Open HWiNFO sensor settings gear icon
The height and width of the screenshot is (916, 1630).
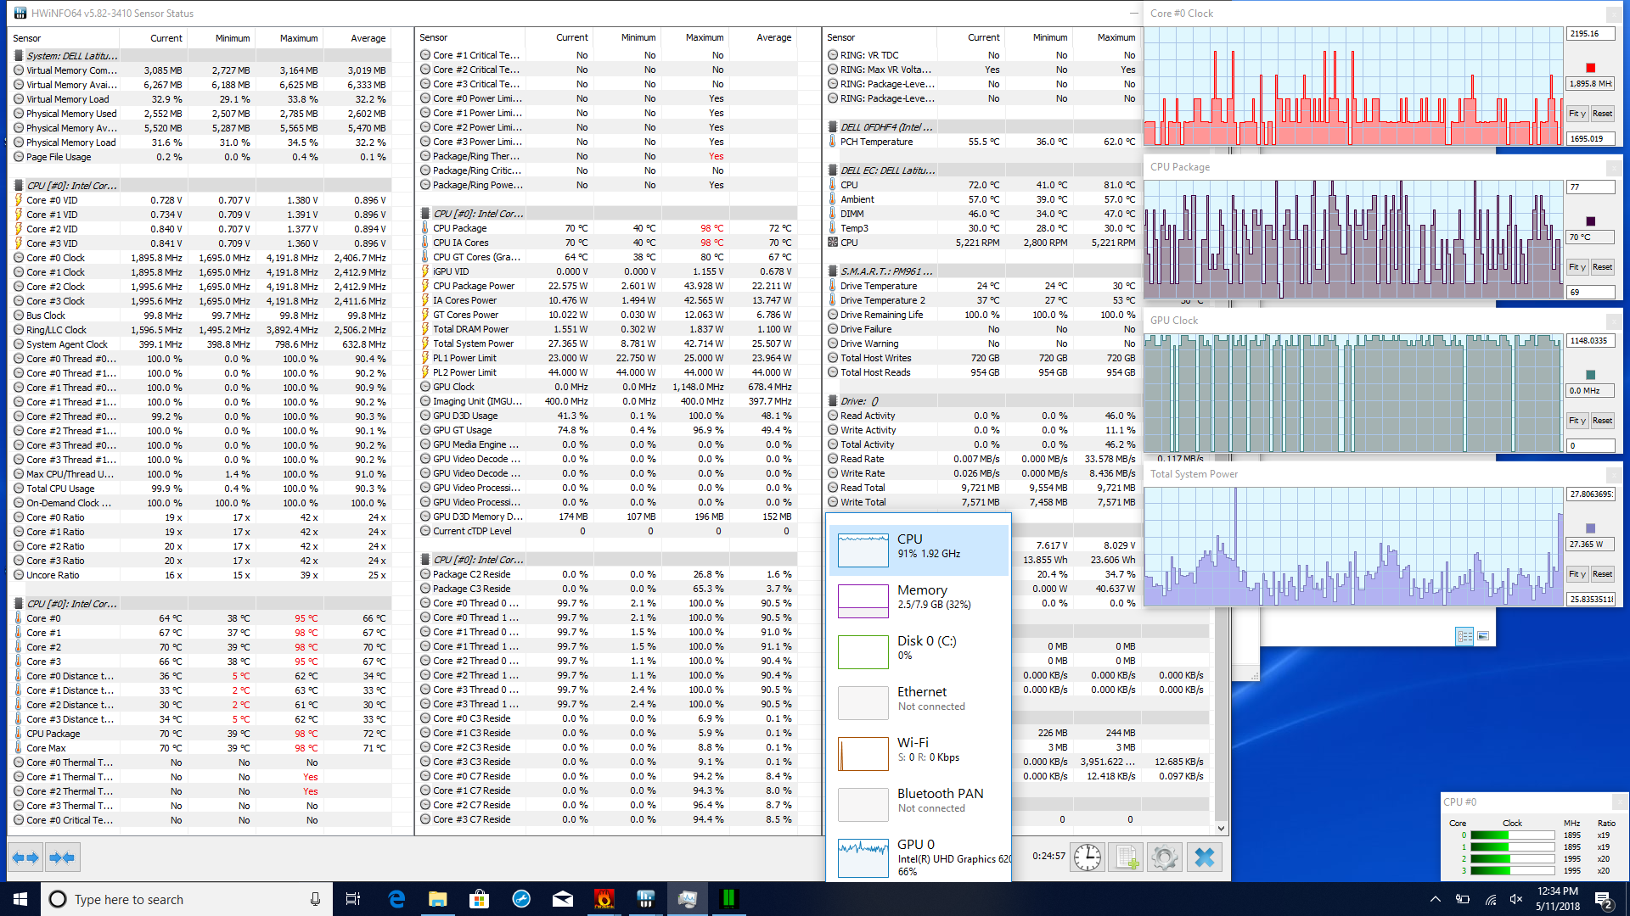pyautogui.click(x=1165, y=857)
